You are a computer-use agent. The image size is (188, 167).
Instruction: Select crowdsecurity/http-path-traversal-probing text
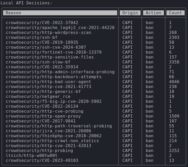click(59, 126)
